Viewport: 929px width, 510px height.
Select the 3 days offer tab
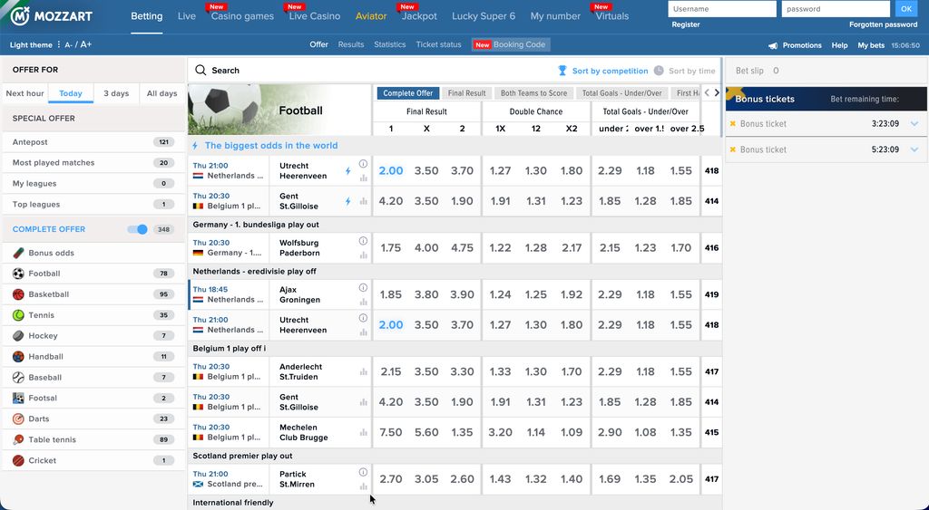[116, 93]
